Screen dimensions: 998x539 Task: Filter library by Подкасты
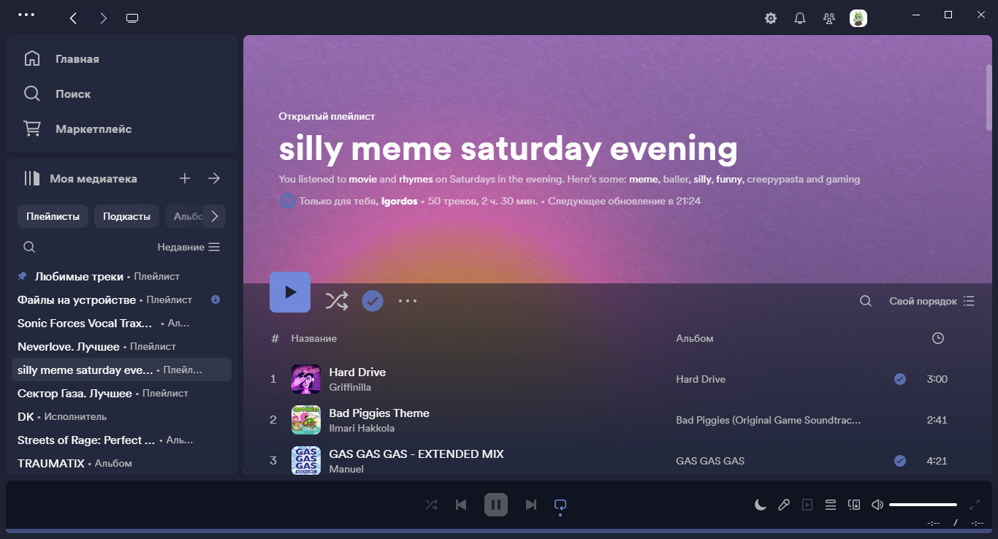coord(126,216)
